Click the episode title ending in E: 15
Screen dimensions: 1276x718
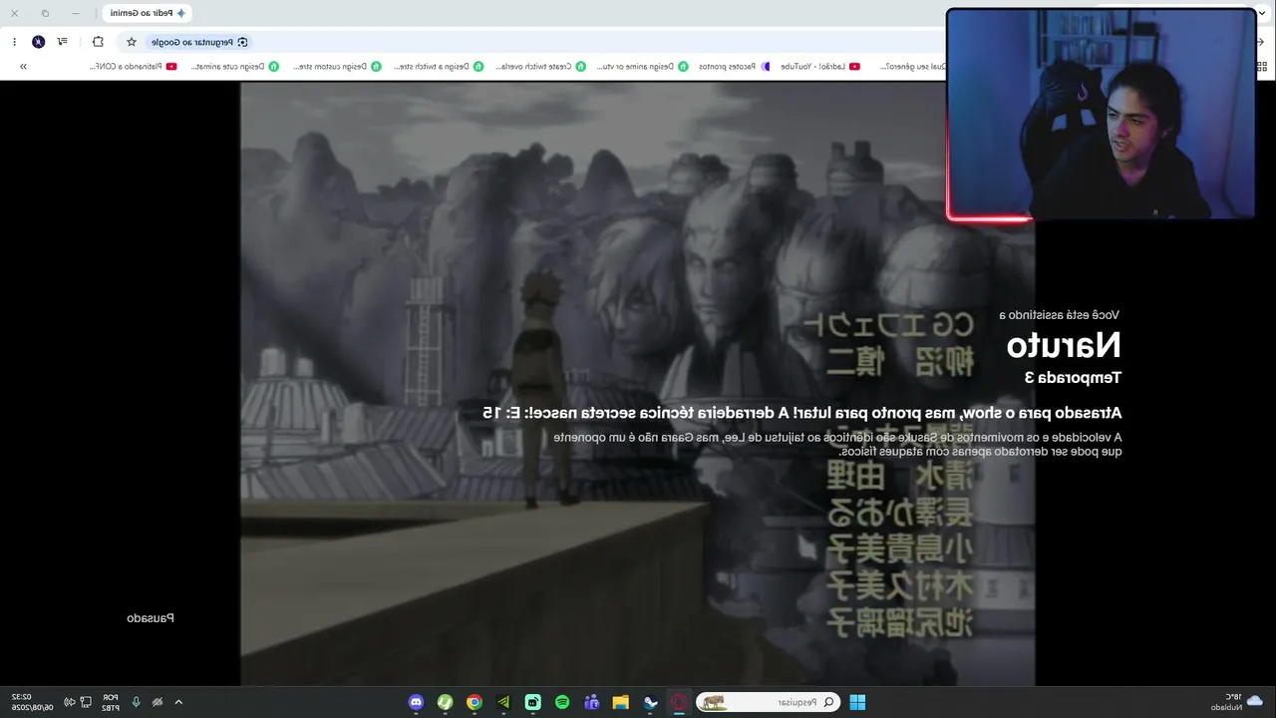click(801, 413)
